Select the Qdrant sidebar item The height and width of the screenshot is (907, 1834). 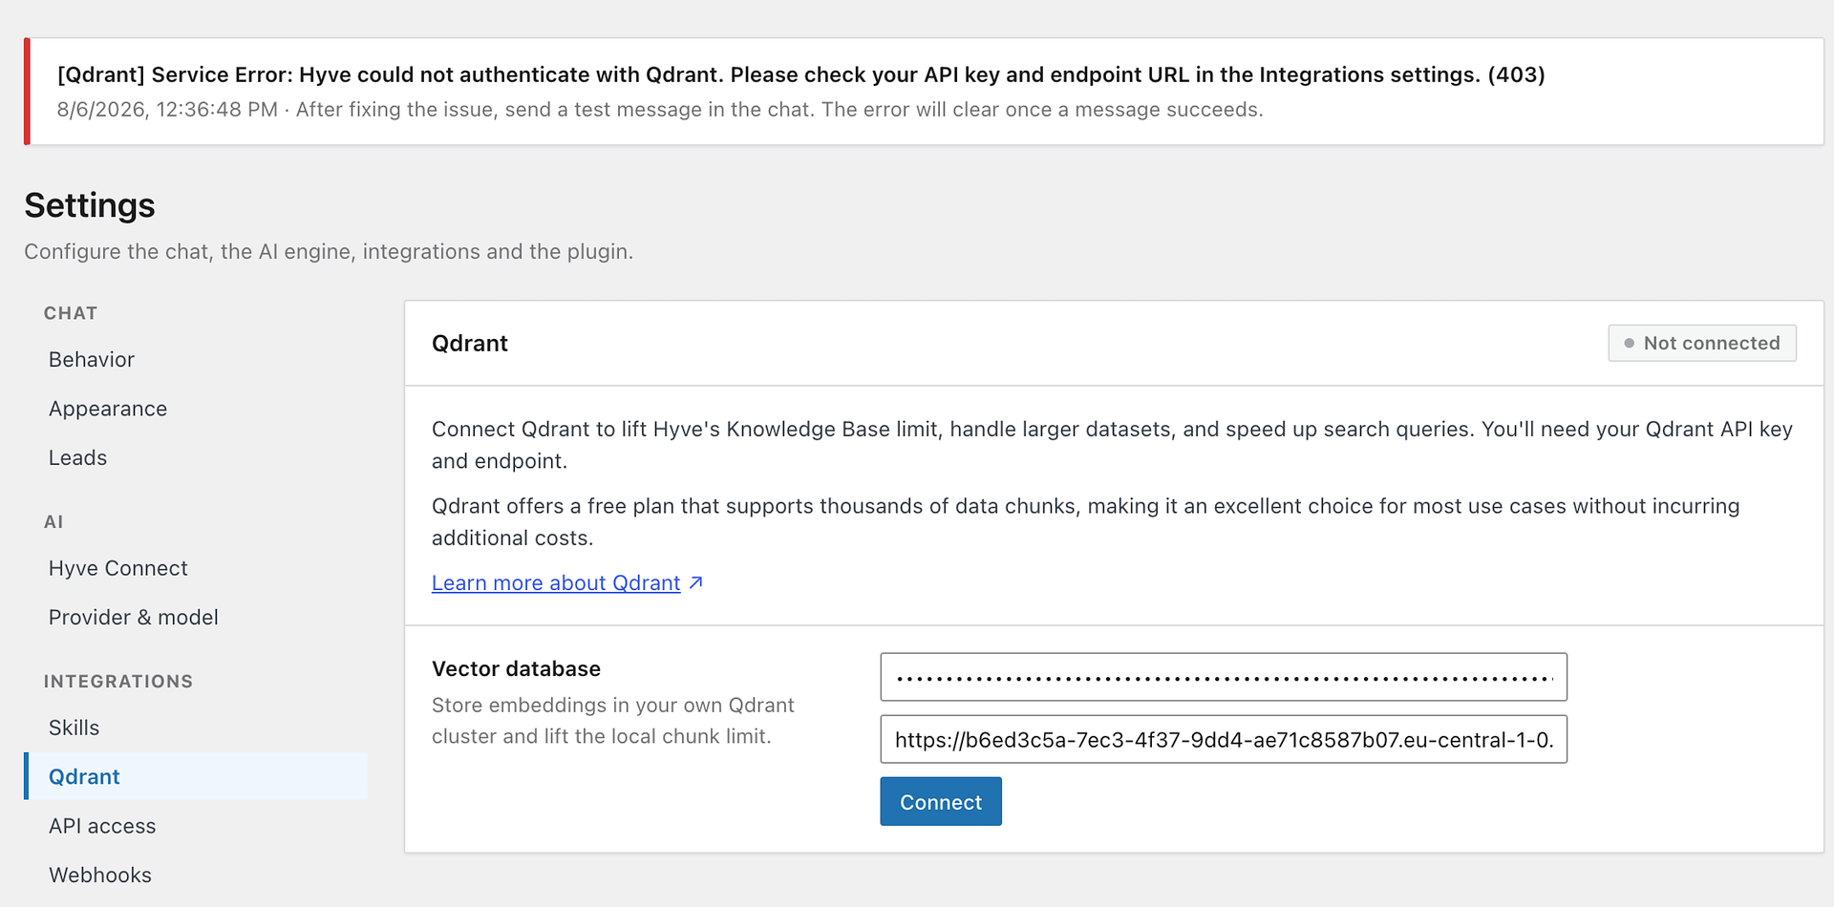pyautogui.click(x=196, y=776)
